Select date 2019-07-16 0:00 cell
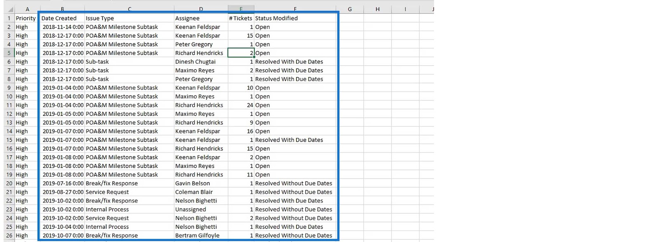660x242 pixels. point(62,183)
